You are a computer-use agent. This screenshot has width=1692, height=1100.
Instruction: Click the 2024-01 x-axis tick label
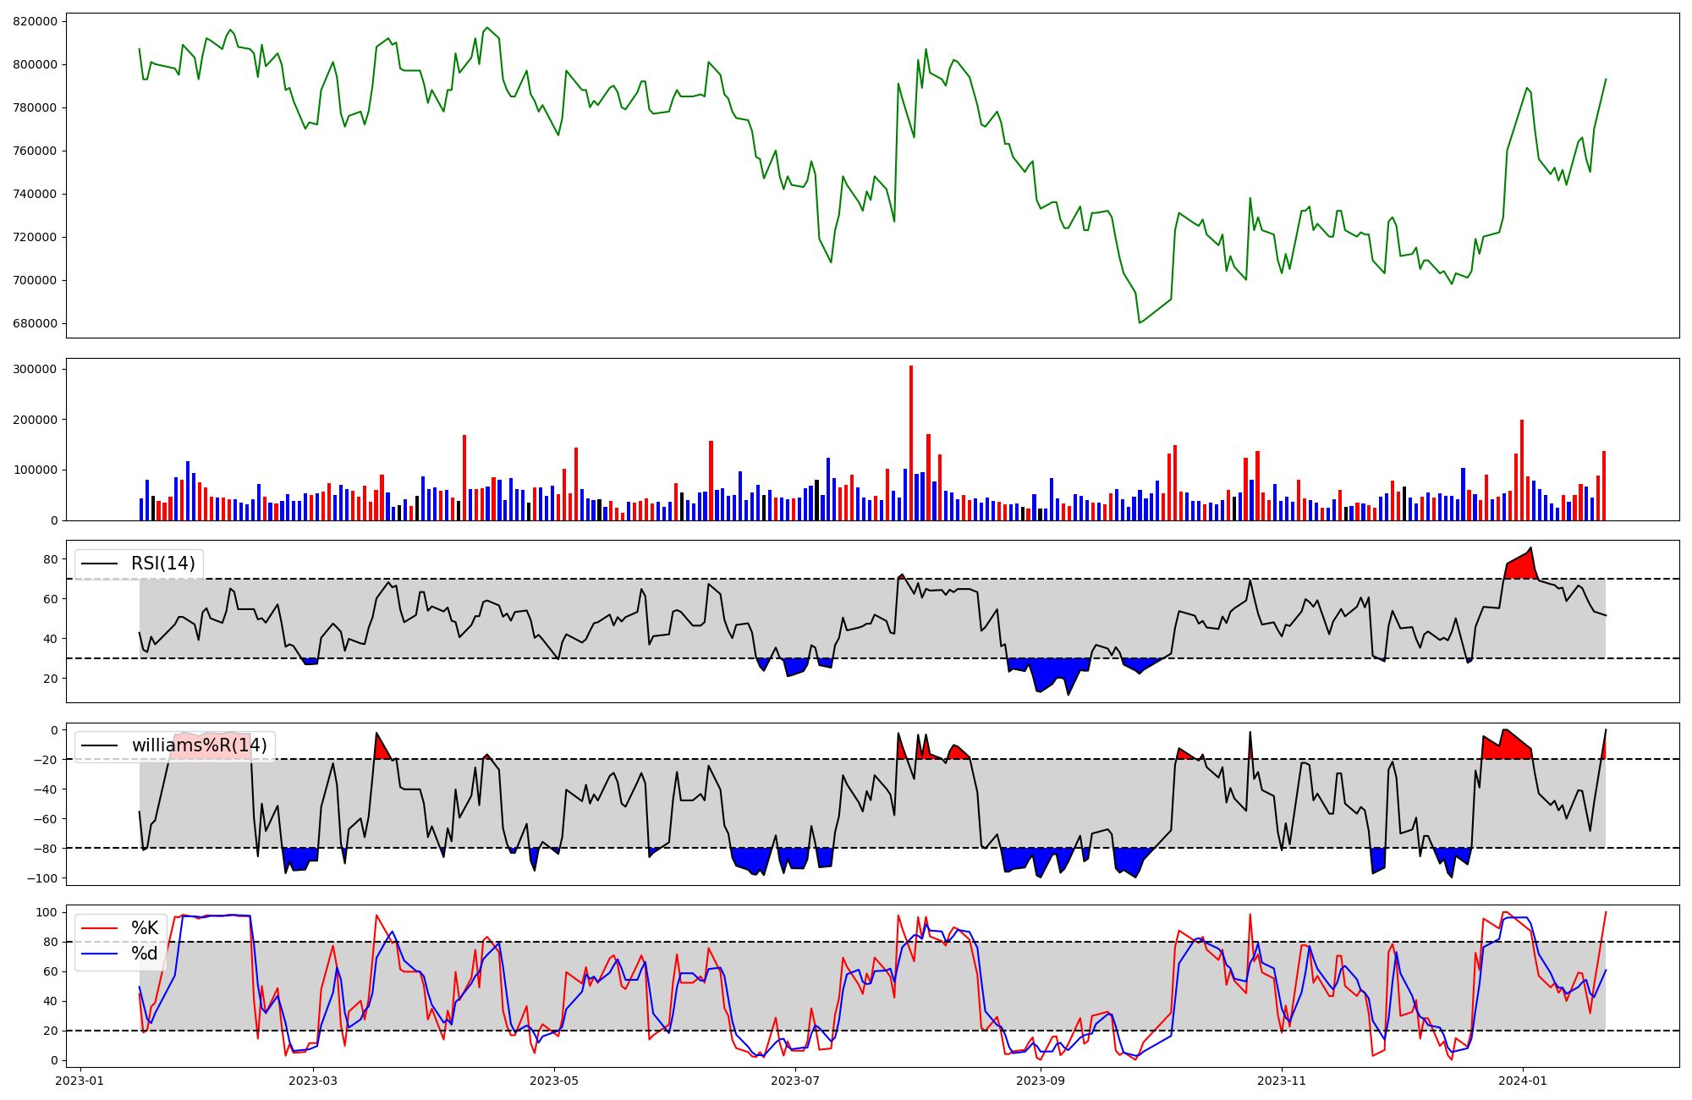1523,1080
